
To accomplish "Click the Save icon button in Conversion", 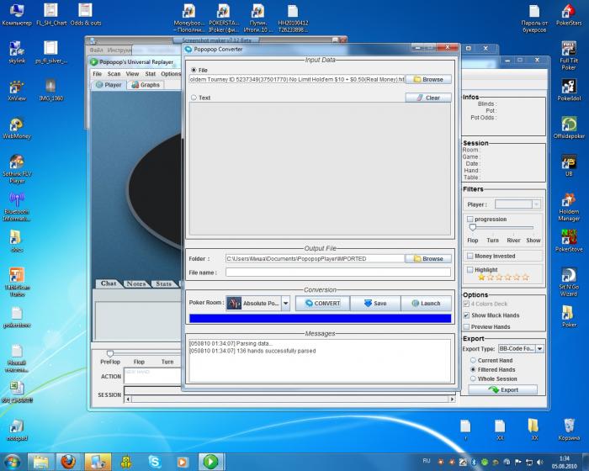I will point(374,304).
